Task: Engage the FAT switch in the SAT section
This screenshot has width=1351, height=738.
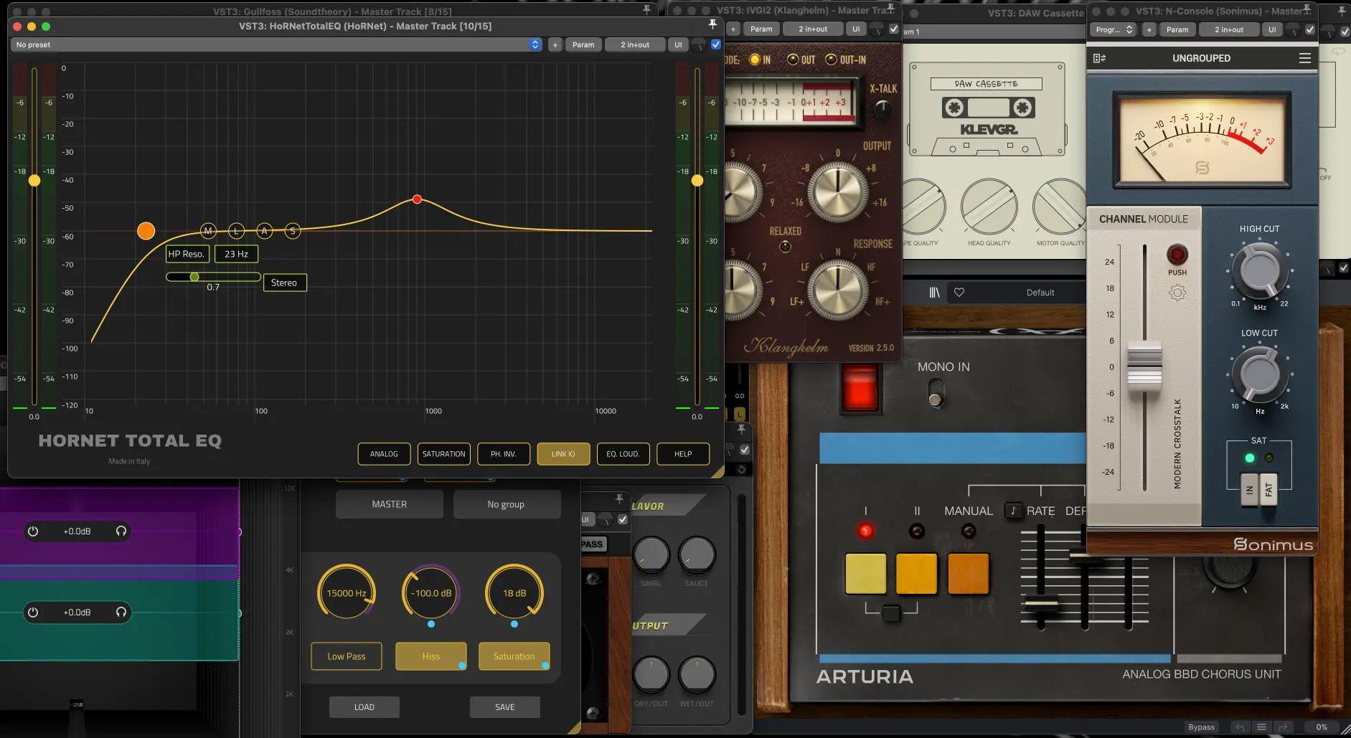Action: pyautogui.click(x=1268, y=491)
